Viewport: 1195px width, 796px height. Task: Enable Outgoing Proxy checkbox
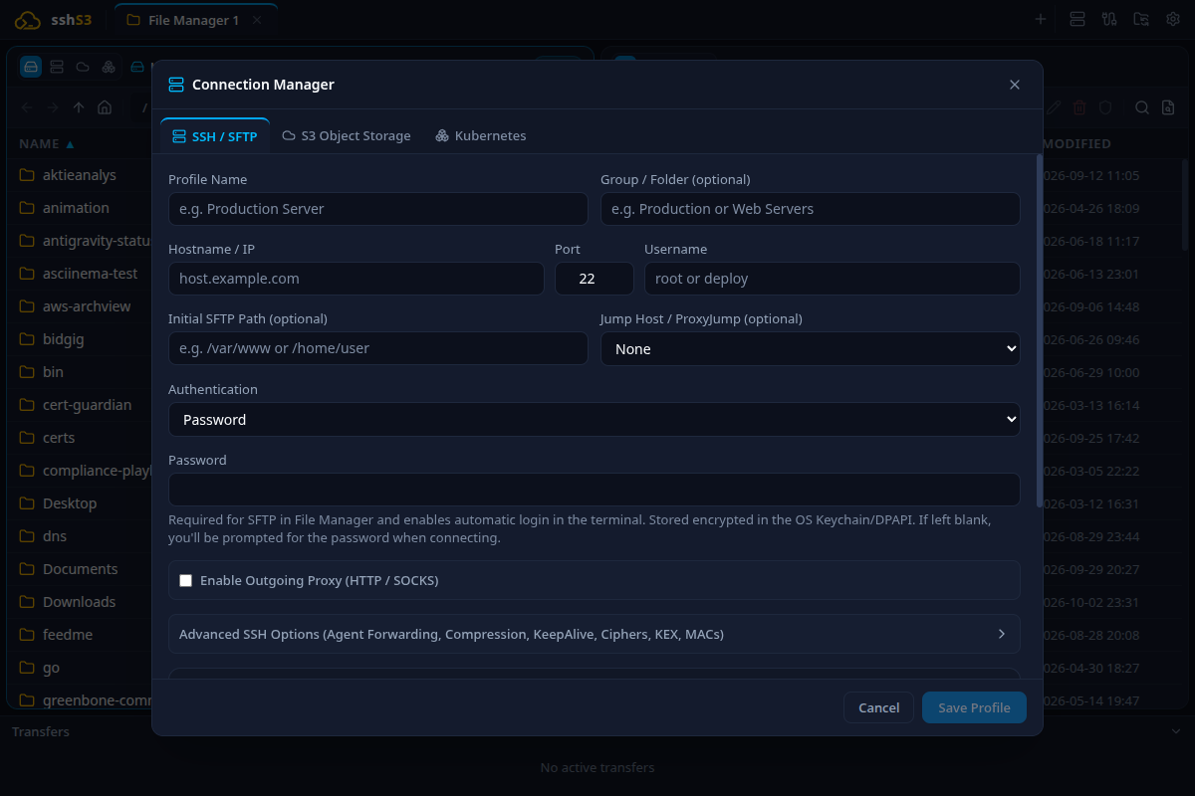click(x=185, y=580)
